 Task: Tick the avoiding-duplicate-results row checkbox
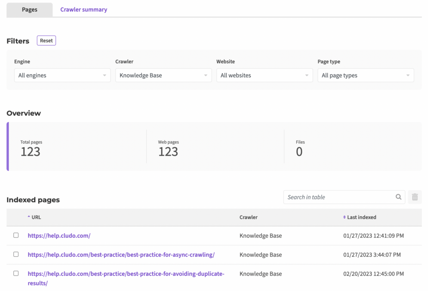point(16,273)
